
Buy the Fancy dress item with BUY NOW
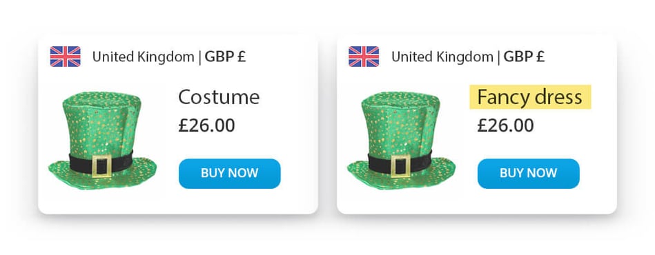click(x=529, y=173)
